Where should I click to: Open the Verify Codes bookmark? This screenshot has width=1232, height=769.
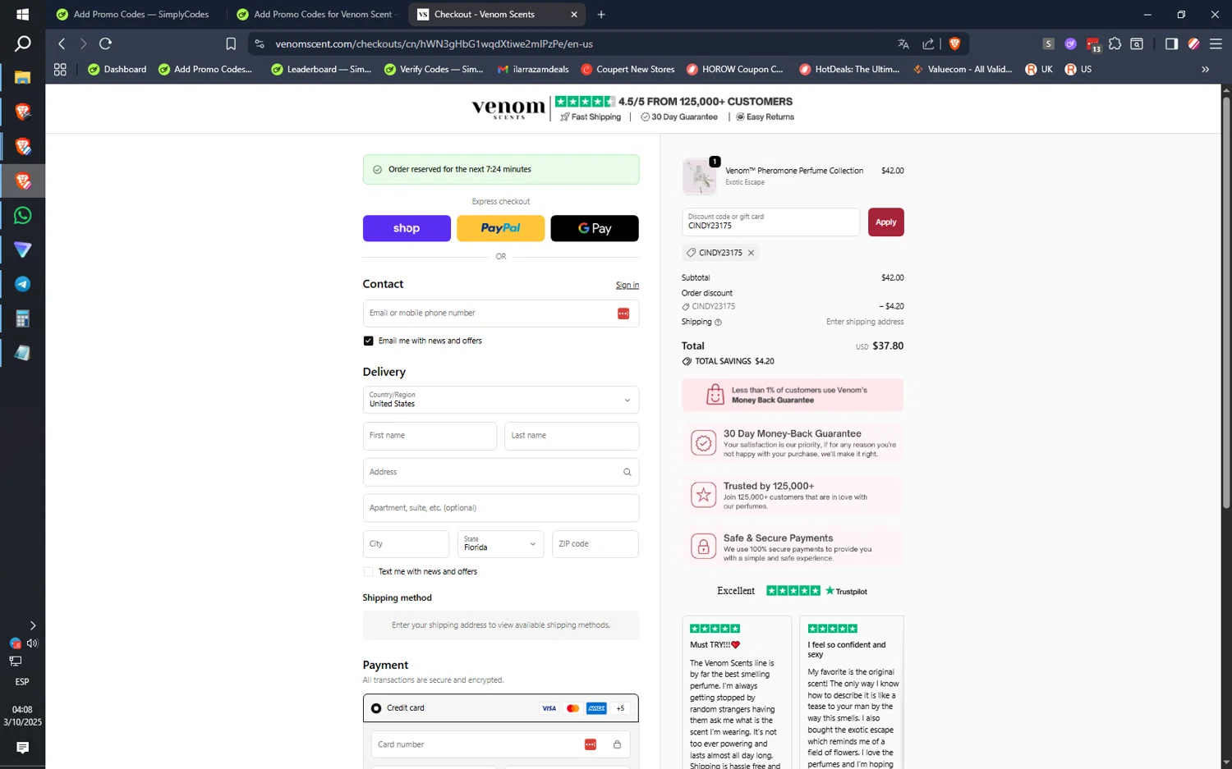pyautogui.click(x=434, y=70)
